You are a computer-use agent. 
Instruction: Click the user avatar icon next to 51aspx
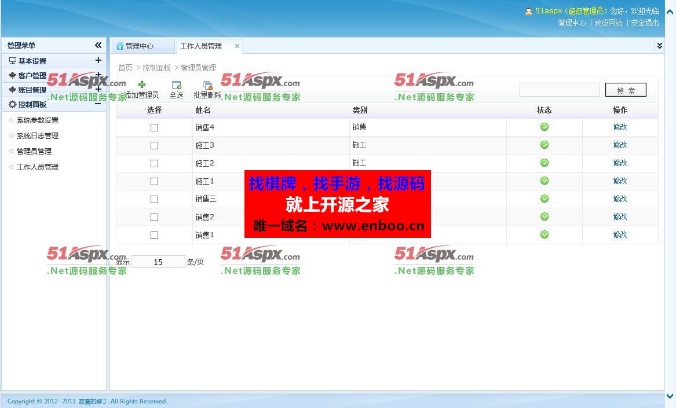point(528,11)
